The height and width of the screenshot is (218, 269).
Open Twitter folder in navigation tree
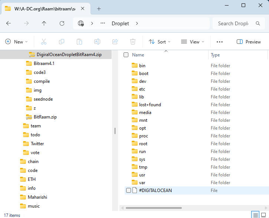(x=37, y=144)
